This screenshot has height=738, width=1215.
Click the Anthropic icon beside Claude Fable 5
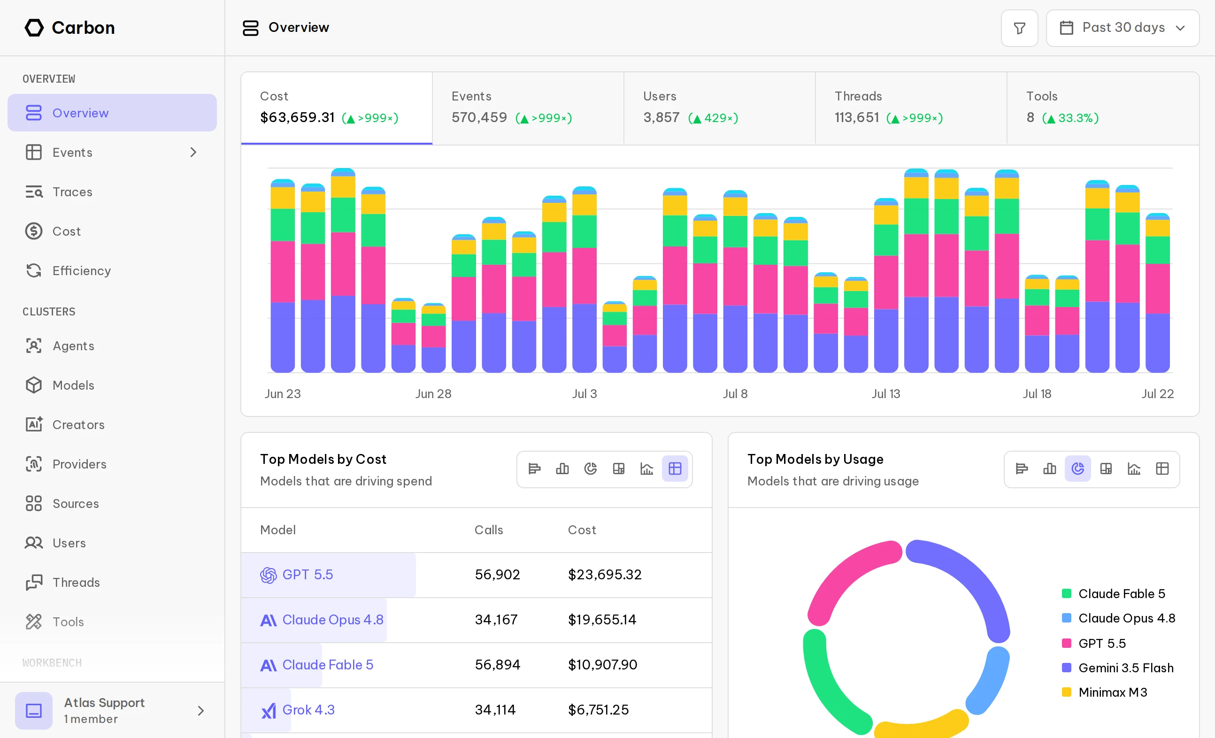pos(268,666)
